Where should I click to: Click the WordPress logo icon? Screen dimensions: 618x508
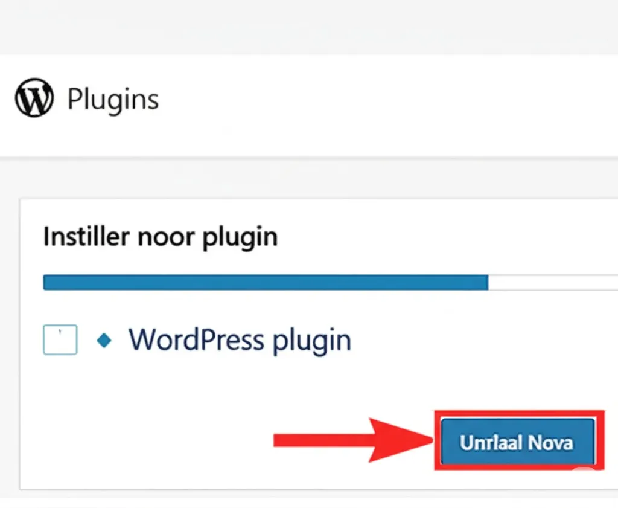(x=34, y=98)
